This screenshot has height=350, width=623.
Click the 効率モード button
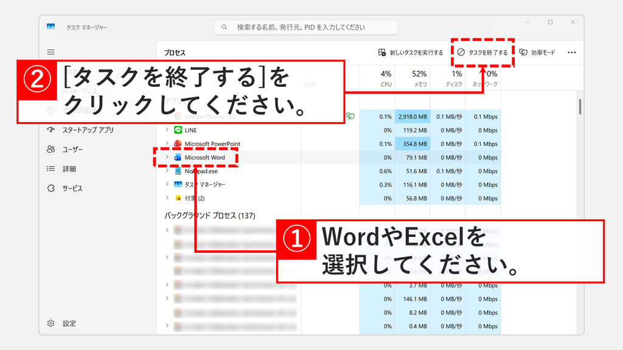pos(537,52)
